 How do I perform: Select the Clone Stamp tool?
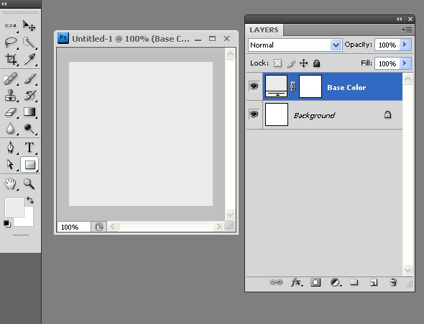11,95
